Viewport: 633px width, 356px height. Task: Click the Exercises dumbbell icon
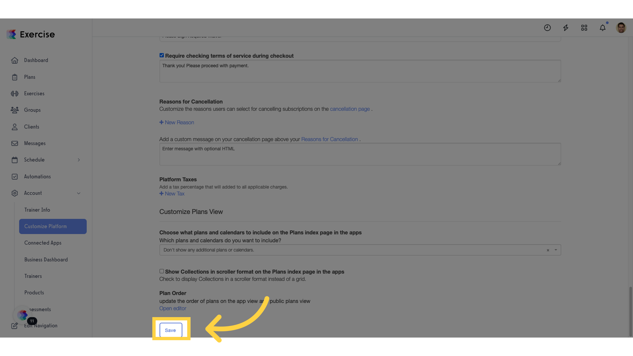[x=15, y=94]
